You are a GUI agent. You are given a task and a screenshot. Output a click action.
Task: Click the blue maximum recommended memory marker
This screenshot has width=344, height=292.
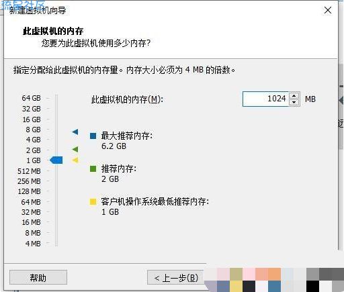click(x=75, y=132)
